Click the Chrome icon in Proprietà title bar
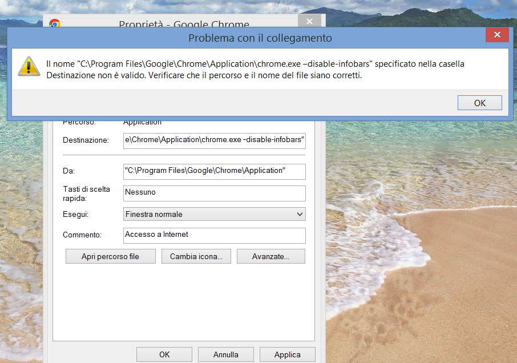This screenshot has width=517, height=363. (55, 23)
